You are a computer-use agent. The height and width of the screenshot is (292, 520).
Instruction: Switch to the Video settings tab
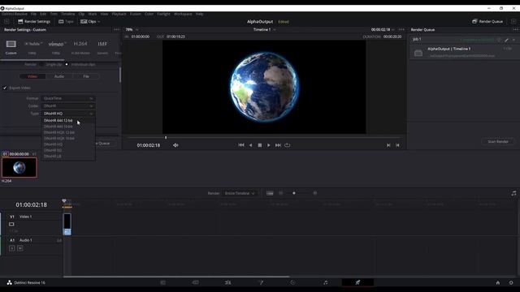pyautogui.click(x=32, y=76)
